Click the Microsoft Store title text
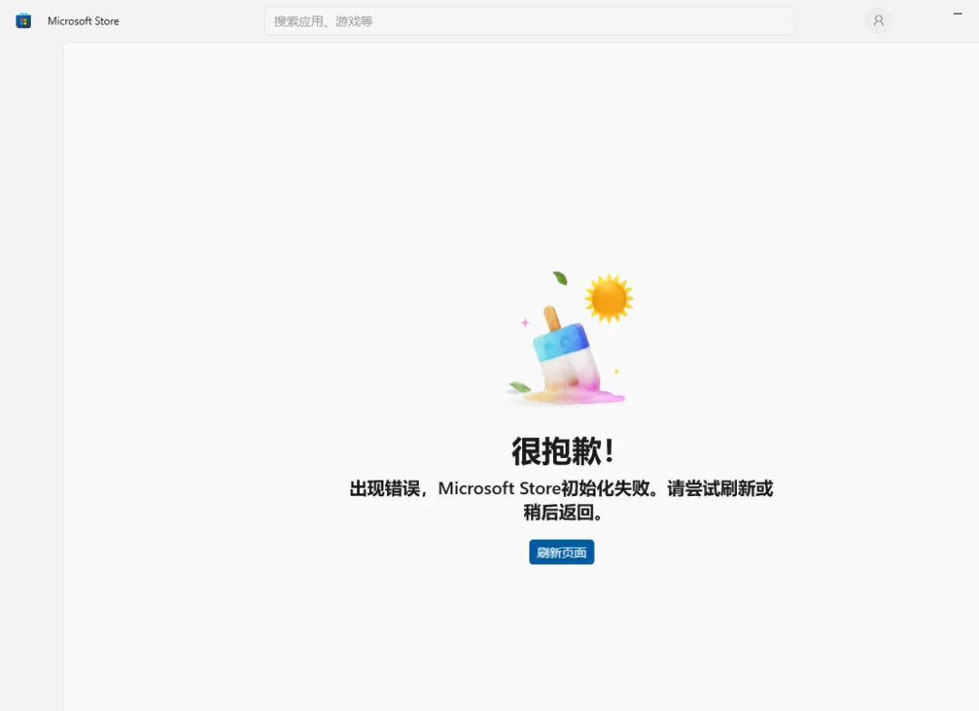Image resolution: width=979 pixels, height=711 pixels. (83, 21)
